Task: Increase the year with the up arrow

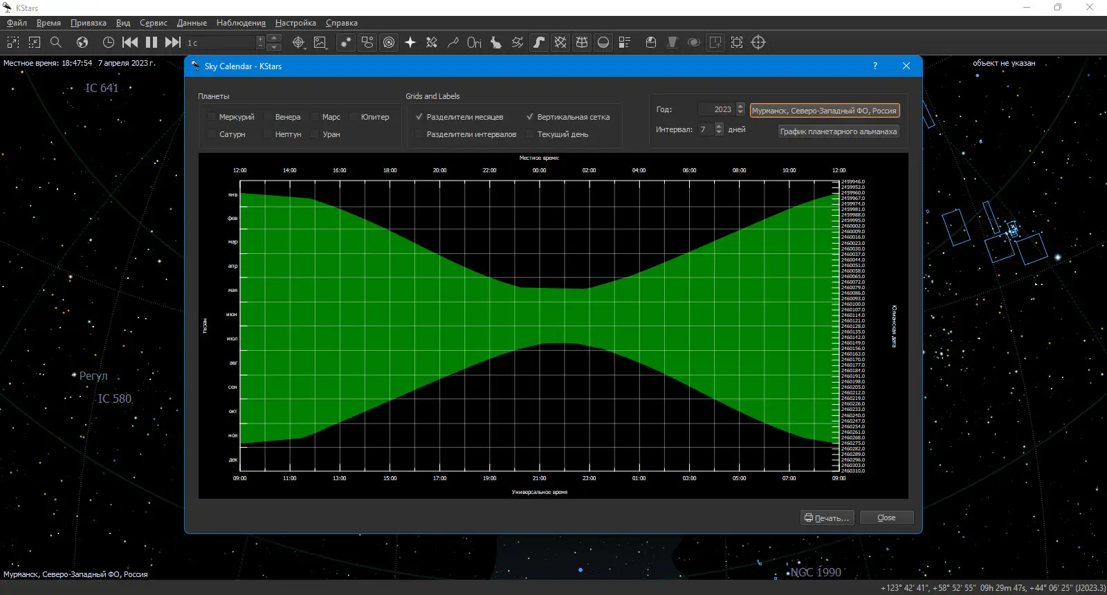Action: (x=740, y=107)
